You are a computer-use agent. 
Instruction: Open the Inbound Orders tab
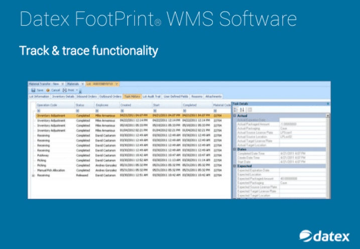(x=86, y=96)
